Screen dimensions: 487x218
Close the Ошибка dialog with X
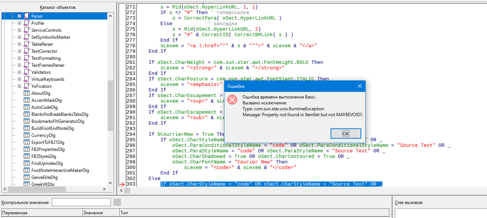pyautogui.click(x=359, y=86)
